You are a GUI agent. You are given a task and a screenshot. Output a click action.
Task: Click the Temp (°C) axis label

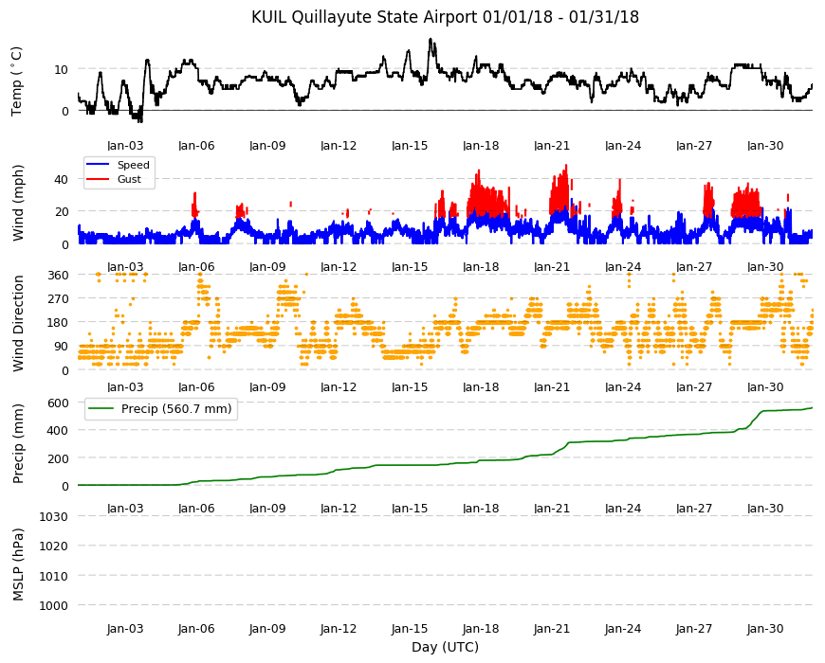coord(17,81)
